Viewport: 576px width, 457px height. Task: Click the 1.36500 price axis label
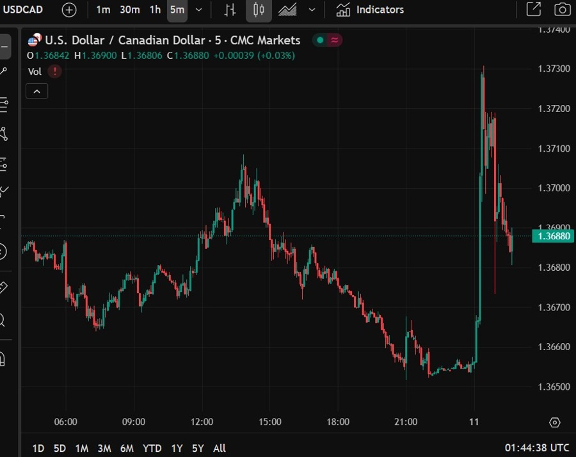tap(554, 387)
